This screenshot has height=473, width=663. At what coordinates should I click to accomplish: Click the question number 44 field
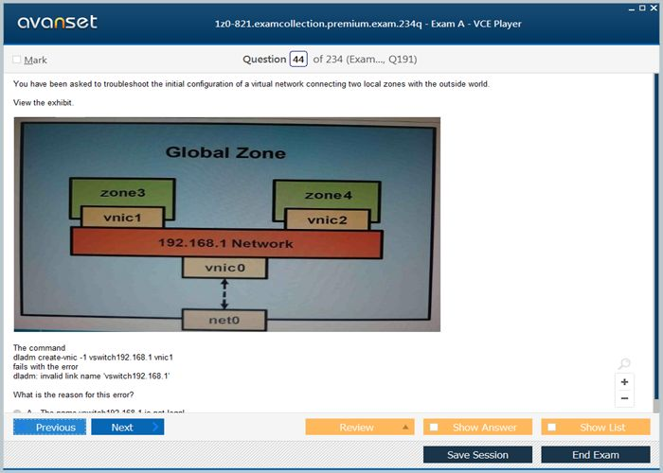[298, 60]
